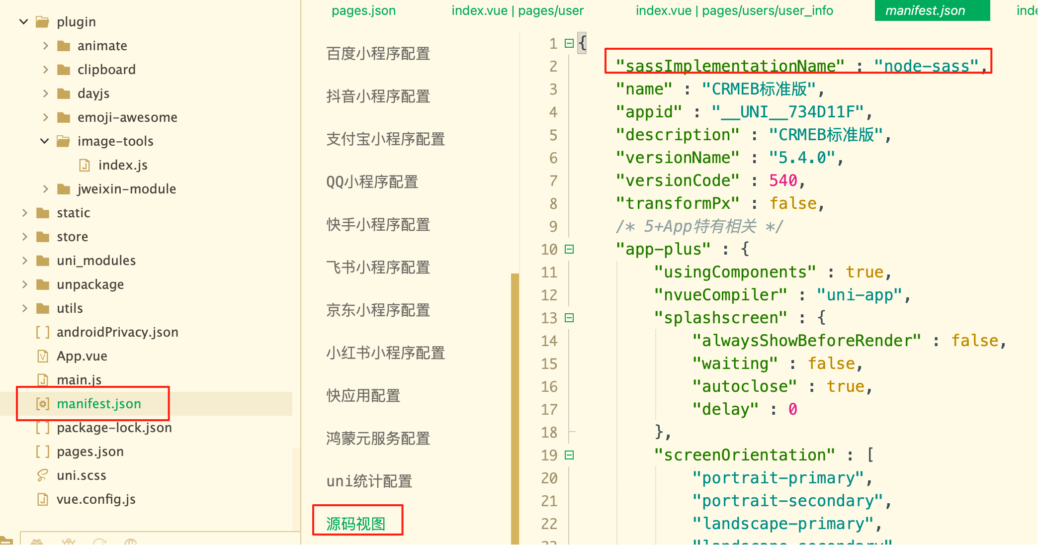Screen dimensions: 1038x545
Task: Select manifest.json in the file tree
Action: (x=99, y=404)
